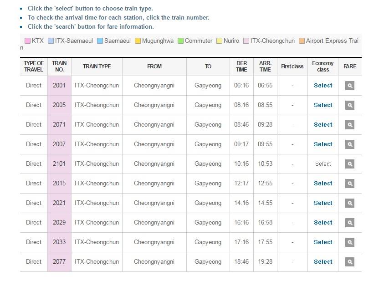Open train number 2005 schedule

[59, 105]
